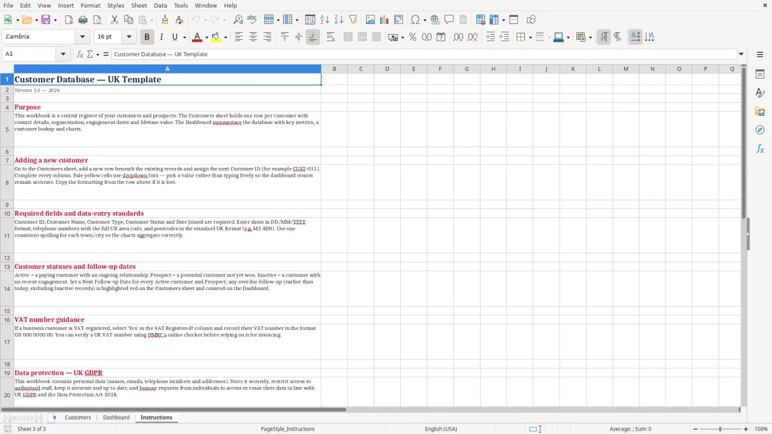Copy the selected cell
Screen dimensions: 772x434
coord(129,20)
